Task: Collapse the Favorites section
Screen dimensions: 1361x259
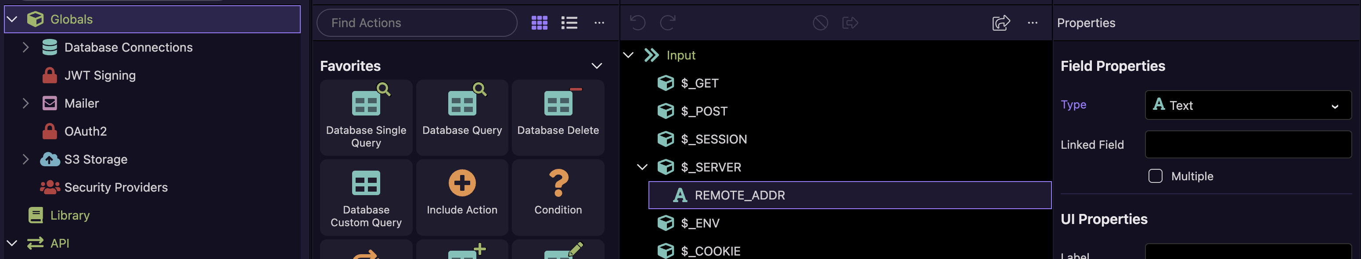Action: [x=596, y=66]
